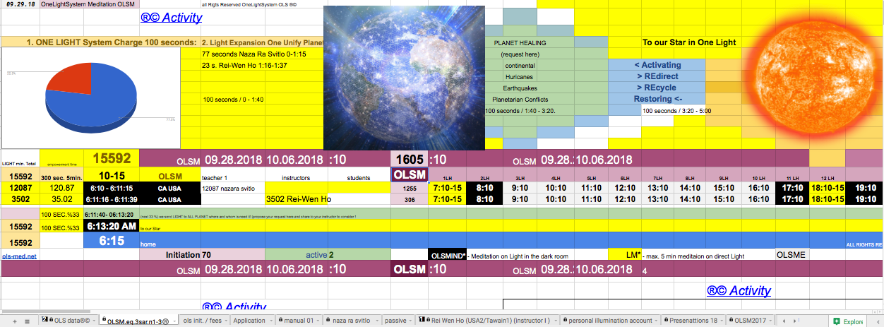Click the 35.02 cell
This screenshot has height=327, width=884.
61,199
